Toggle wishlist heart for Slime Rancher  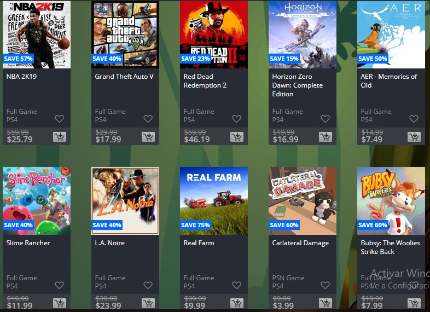59,285
